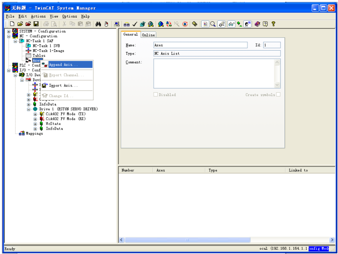338x254 pixels.
Task: Click the Restart TwinCAT in Run Mode icon
Action: [x=151, y=24]
